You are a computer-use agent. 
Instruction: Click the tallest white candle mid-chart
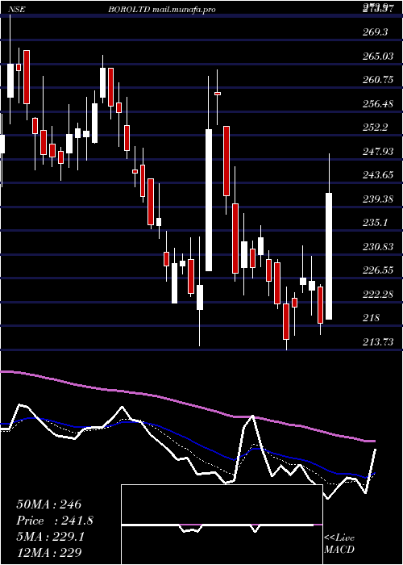tap(209, 200)
